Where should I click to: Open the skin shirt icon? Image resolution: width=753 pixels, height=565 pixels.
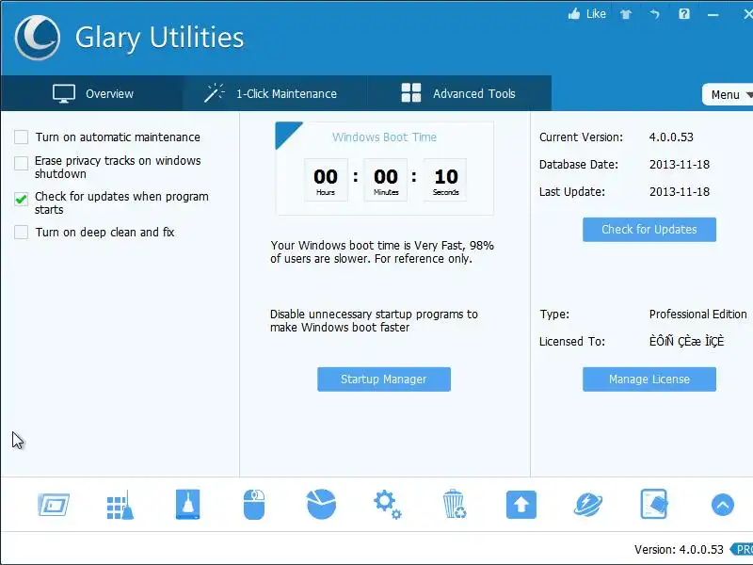(626, 14)
